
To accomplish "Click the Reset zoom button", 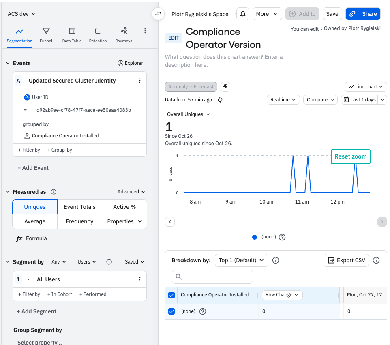I will coord(350,156).
